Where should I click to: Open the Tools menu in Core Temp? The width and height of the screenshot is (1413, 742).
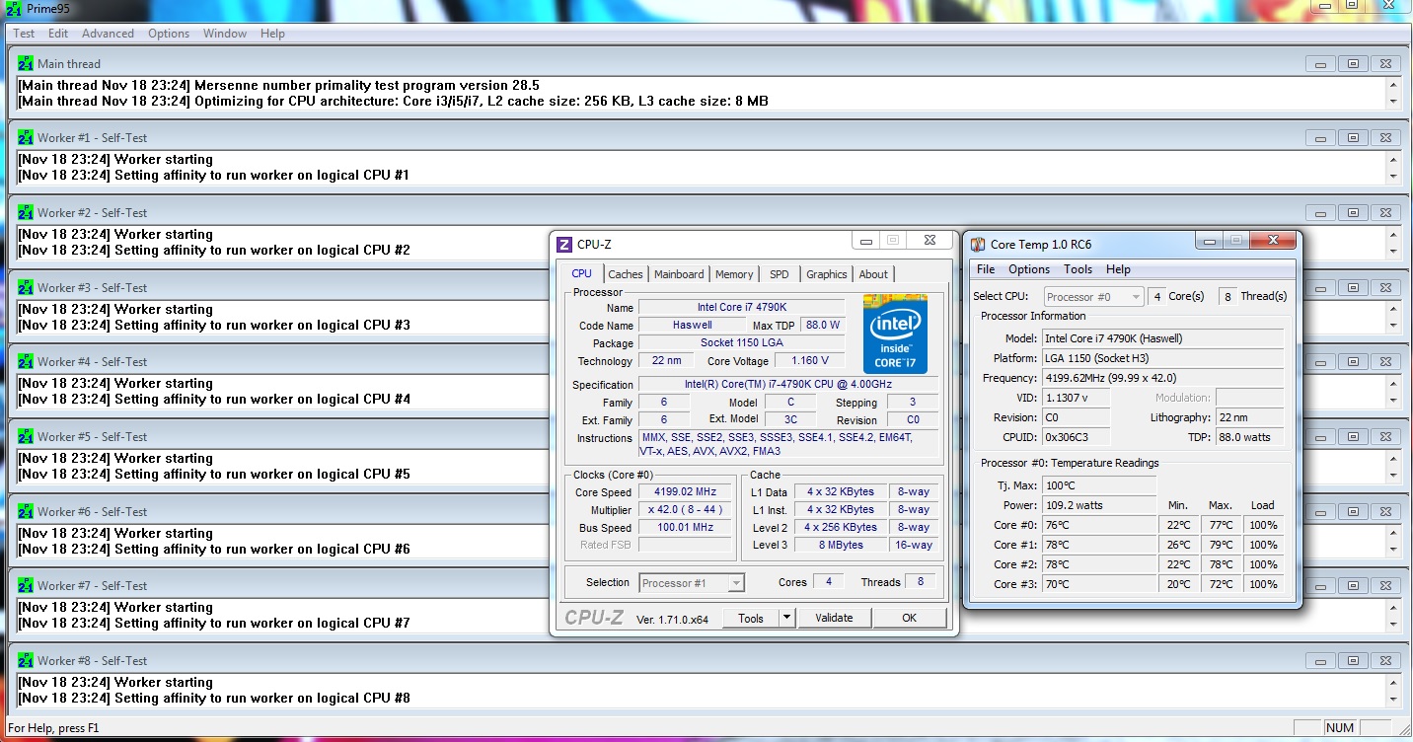[x=1078, y=269]
